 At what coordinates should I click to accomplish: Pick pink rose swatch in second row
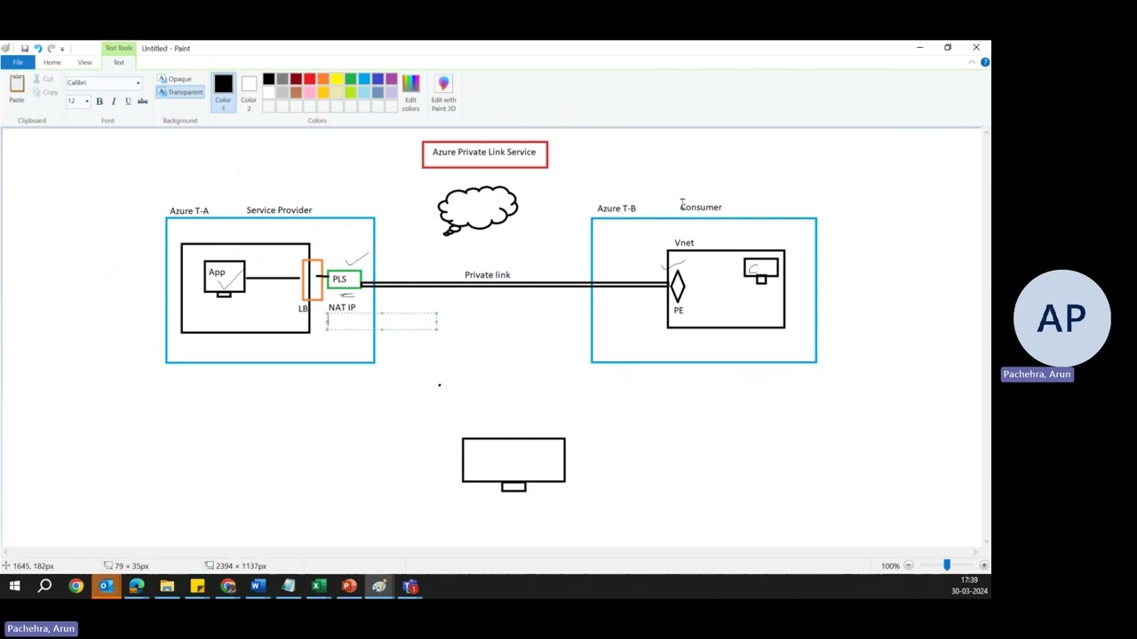tap(309, 92)
